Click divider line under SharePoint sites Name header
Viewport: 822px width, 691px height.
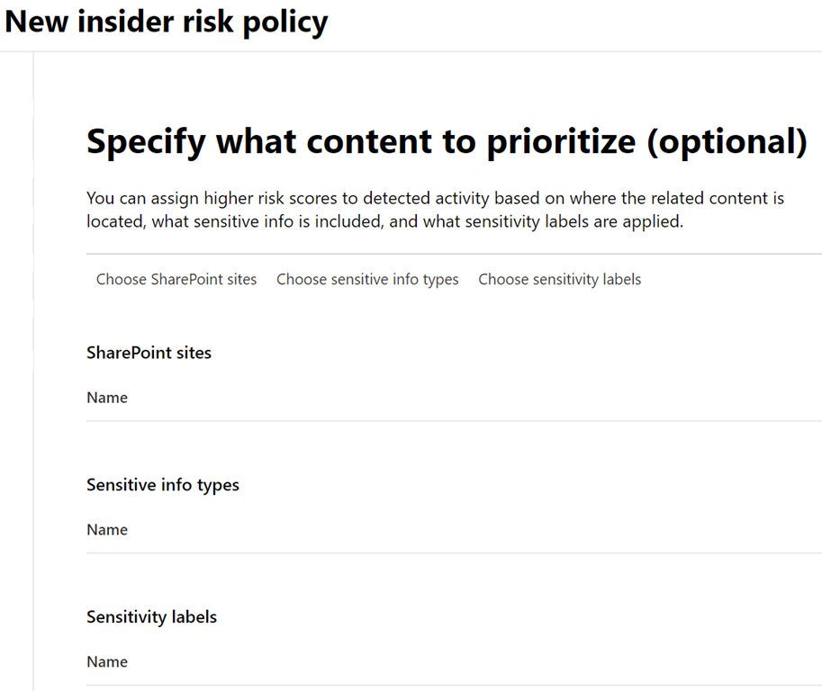click(x=450, y=421)
